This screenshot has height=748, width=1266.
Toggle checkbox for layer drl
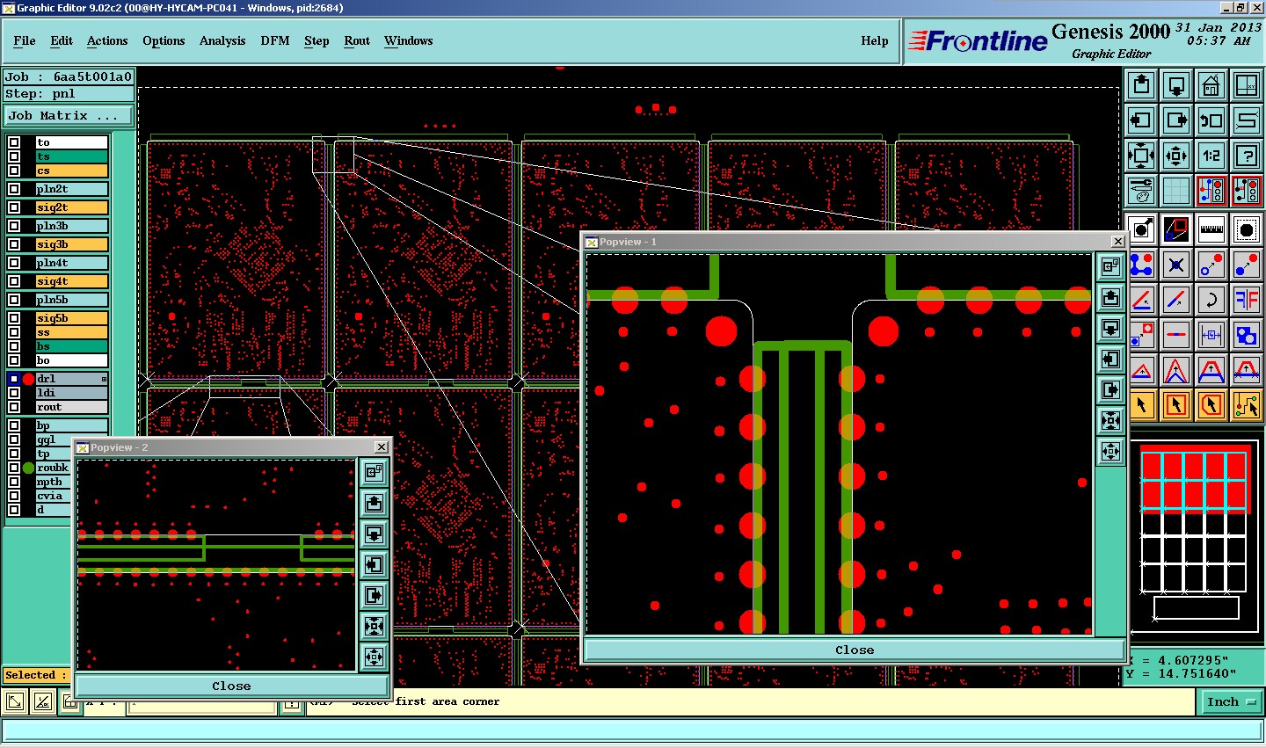(14, 379)
